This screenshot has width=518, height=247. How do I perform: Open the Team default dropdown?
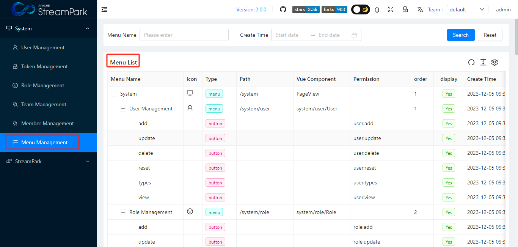(x=467, y=9)
